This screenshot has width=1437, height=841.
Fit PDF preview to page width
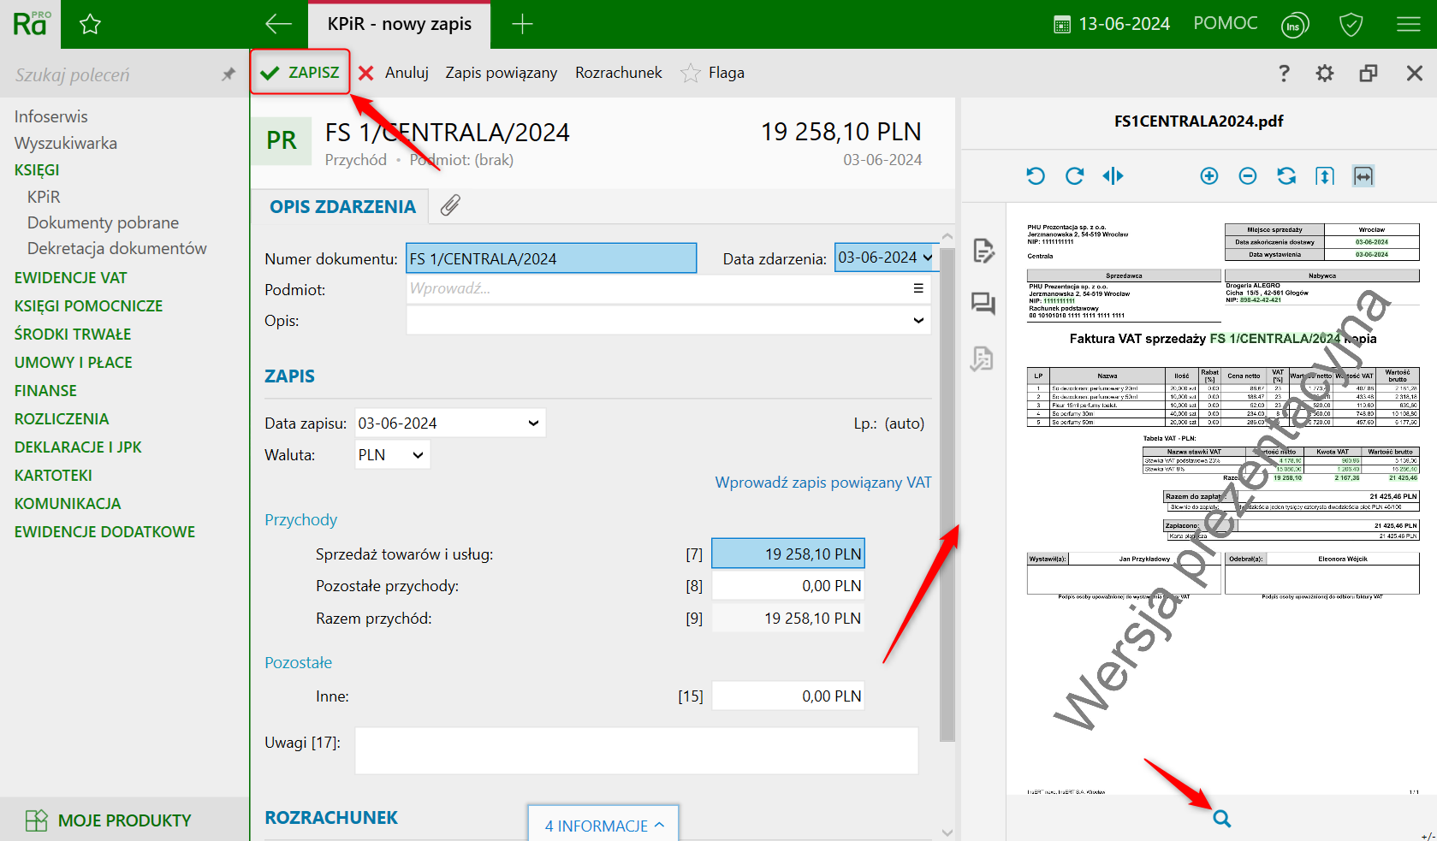point(1363,176)
